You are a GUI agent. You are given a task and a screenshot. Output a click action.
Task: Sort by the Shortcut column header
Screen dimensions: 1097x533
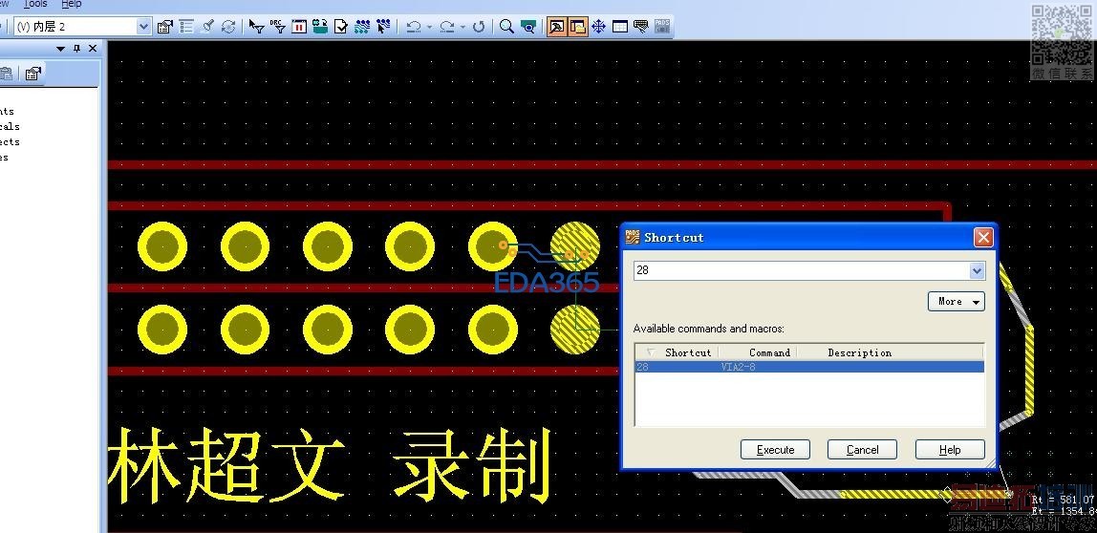click(x=678, y=352)
